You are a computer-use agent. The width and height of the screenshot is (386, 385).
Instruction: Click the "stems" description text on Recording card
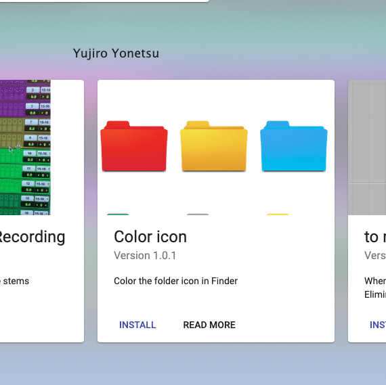tap(16, 281)
